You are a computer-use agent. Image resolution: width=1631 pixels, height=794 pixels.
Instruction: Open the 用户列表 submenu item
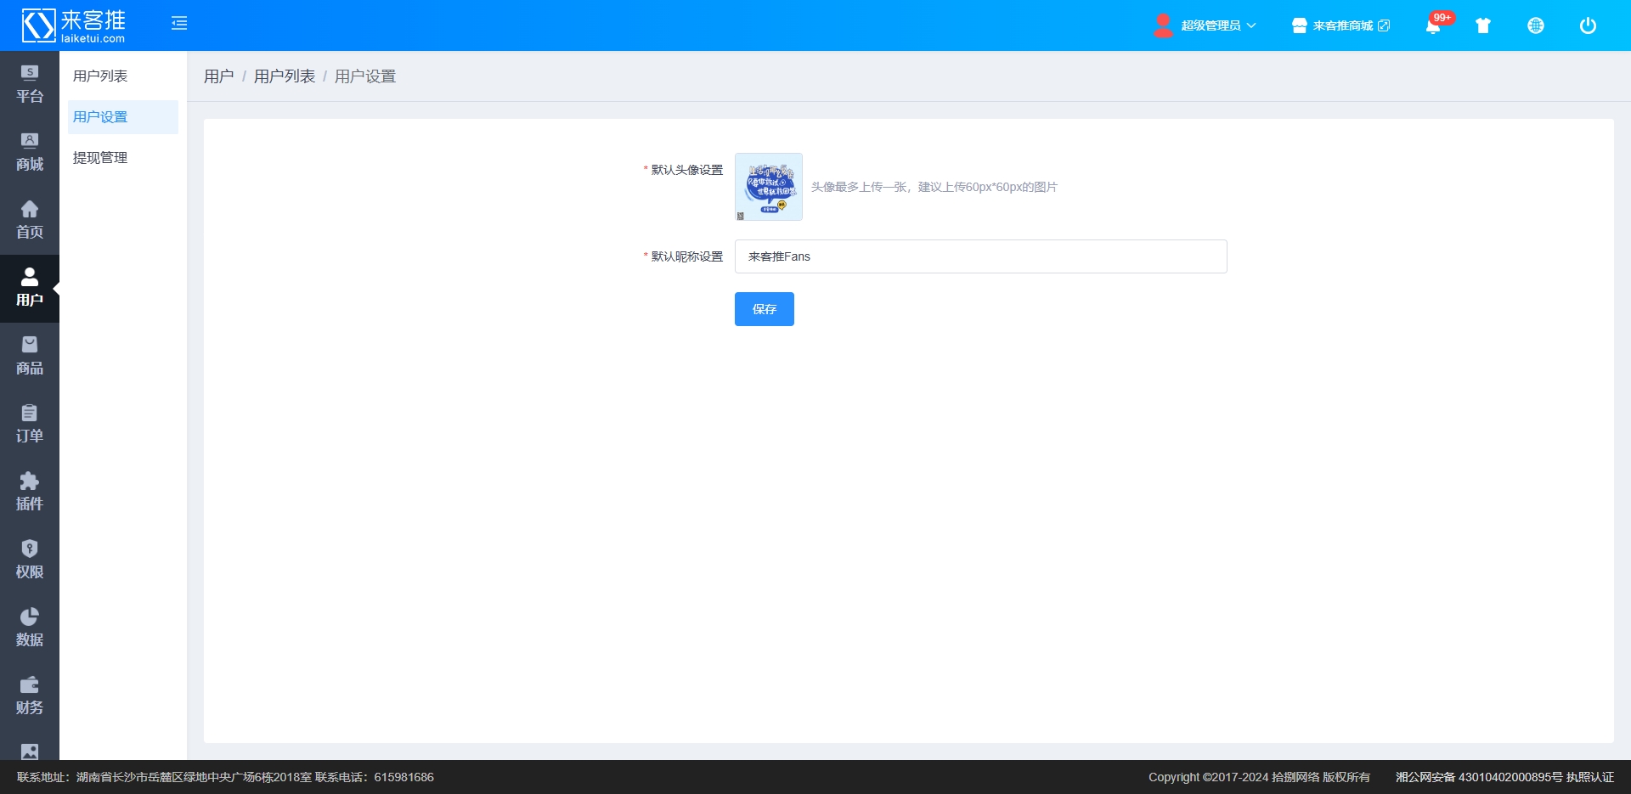100,76
